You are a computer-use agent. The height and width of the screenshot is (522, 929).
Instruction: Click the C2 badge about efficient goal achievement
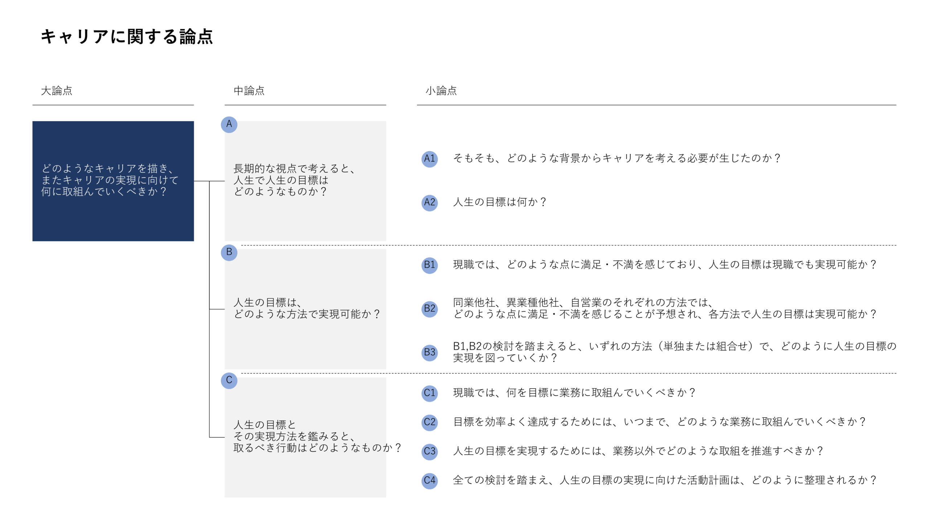coord(429,422)
